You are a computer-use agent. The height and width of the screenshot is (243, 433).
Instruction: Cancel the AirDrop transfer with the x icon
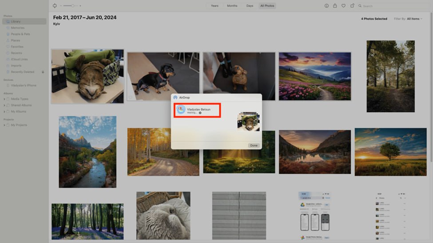[200, 113]
